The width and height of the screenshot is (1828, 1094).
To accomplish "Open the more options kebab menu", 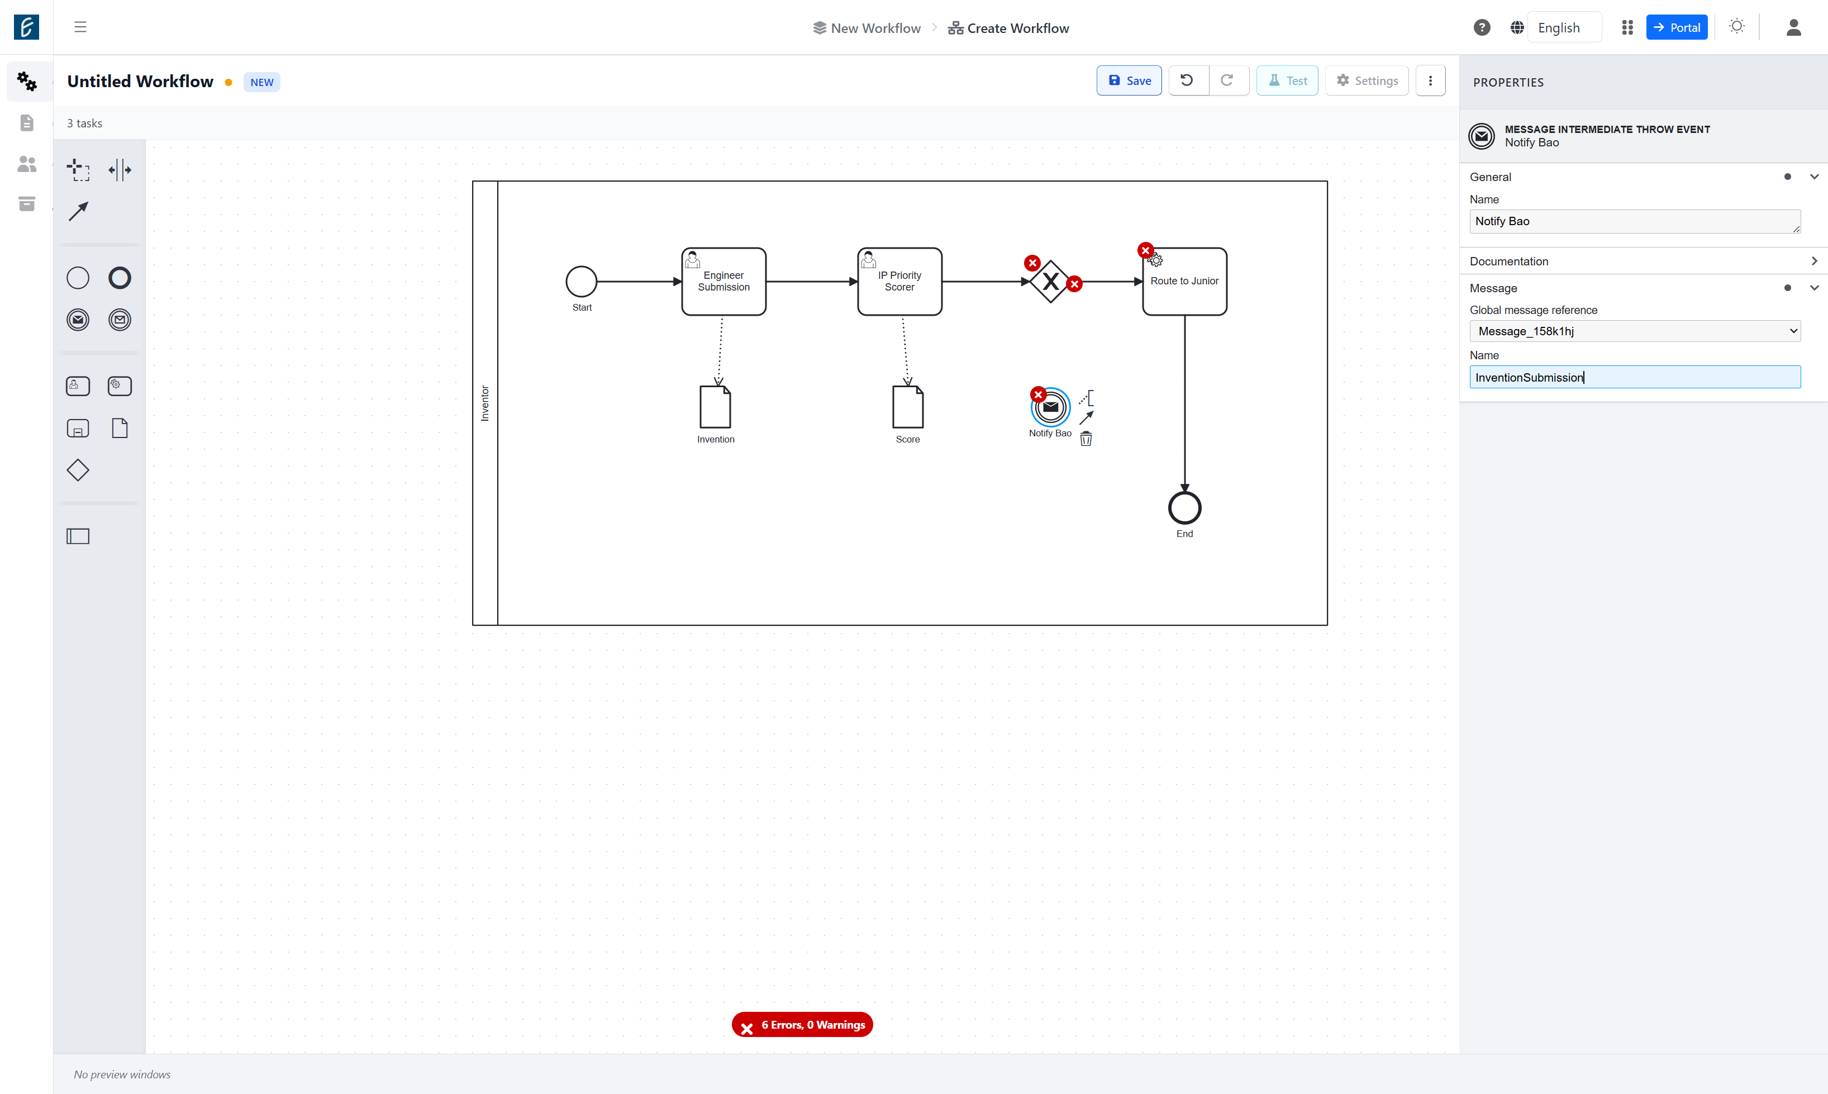I will [x=1430, y=80].
